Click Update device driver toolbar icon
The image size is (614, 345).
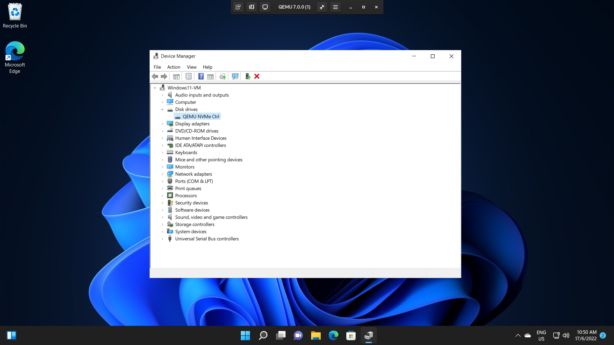[x=223, y=76]
